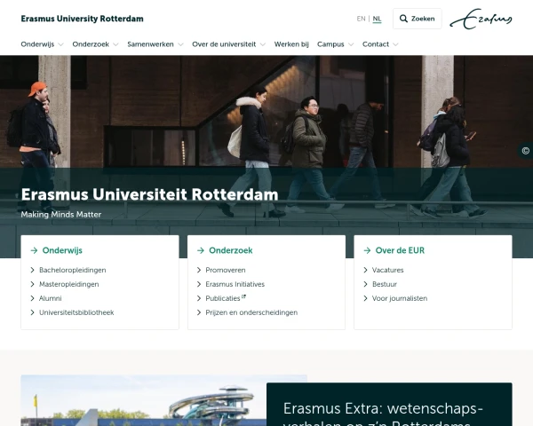Go to Masteropleidingen
This screenshot has height=426, width=533.
(69, 284)
